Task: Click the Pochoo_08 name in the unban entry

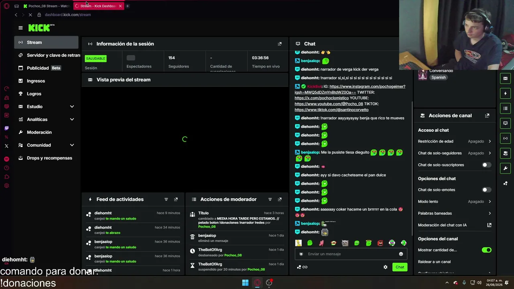Action: (x=233, y=255)
